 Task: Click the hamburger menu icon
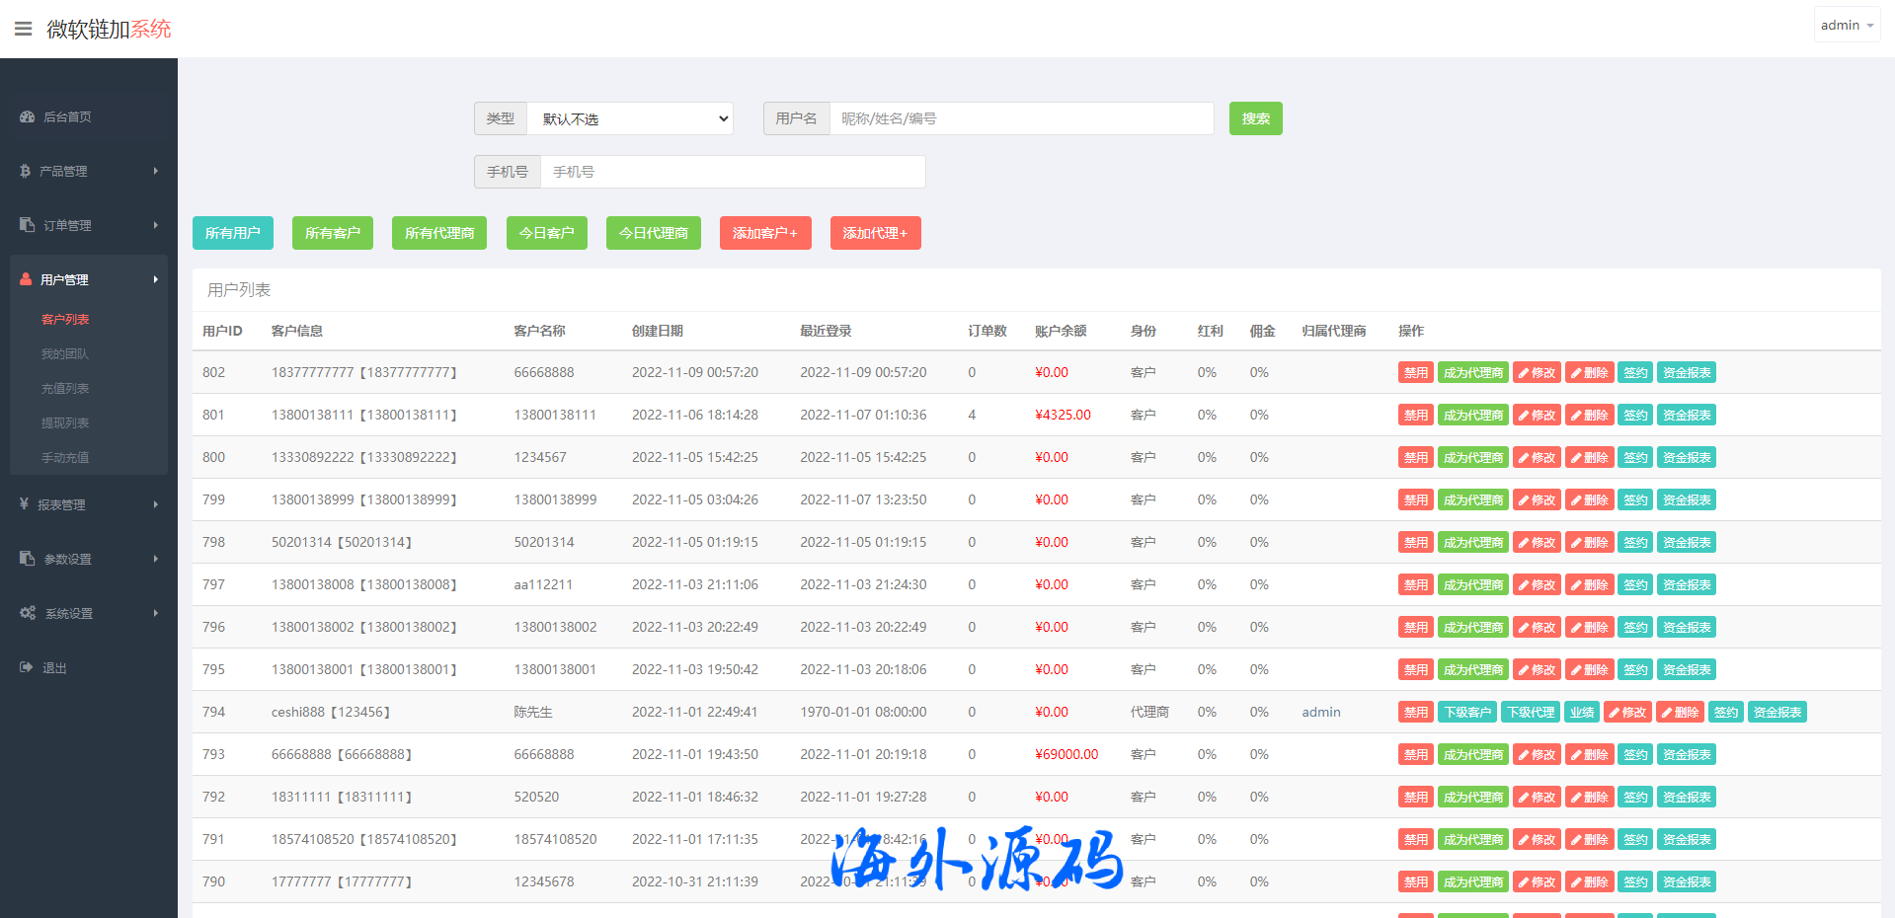click(24, 29)
